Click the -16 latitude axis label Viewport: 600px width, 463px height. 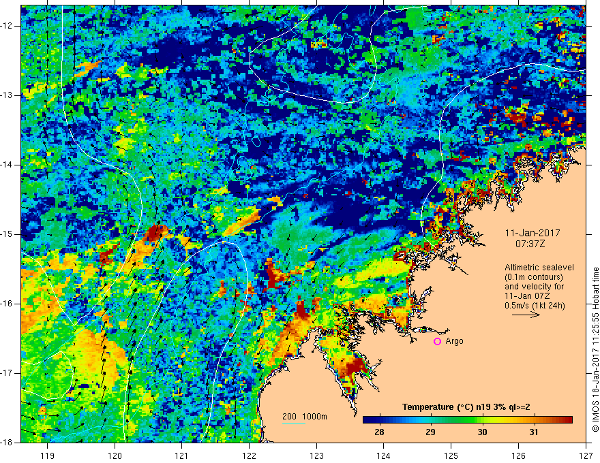click(x=7, y=304)
